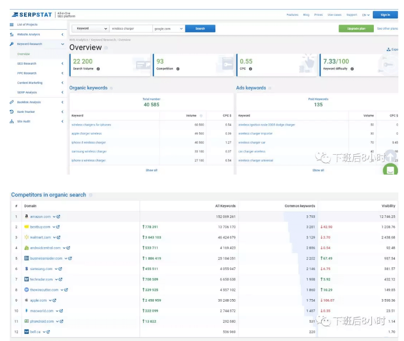Click the green chat widget icon
The image size is (404, 341).
(x=390, y=170)
